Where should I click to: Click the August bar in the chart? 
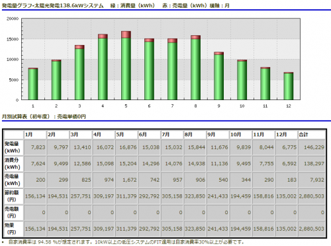click(x=196, y=68)
